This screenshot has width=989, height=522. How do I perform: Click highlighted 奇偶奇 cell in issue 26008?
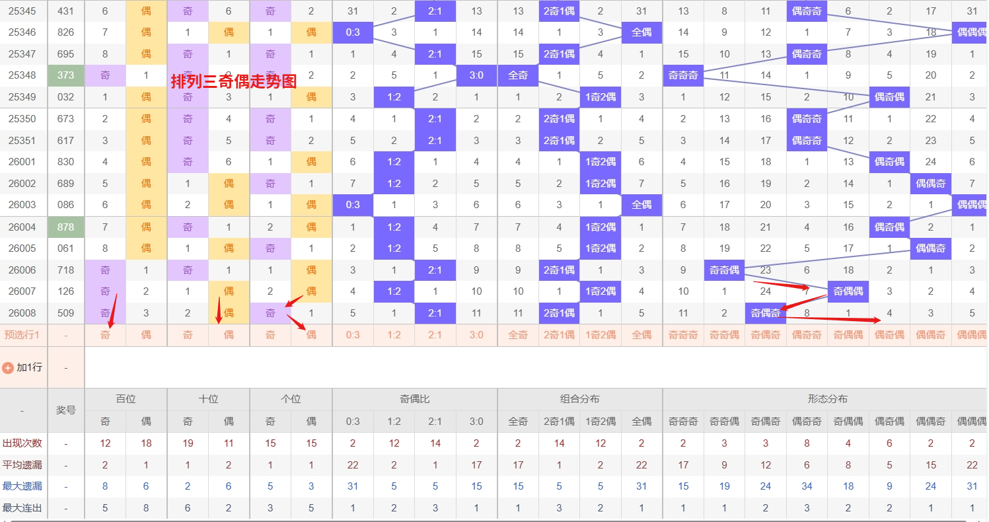[x=766, y=313]
